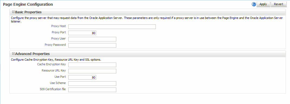Collapse the Basic Properties section

[13, 12]
